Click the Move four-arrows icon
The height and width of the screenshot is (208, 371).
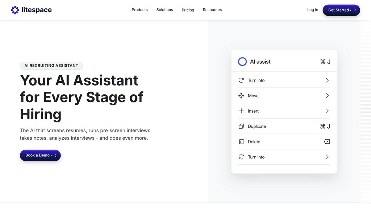pyautogui.click(x=241, y=96)
